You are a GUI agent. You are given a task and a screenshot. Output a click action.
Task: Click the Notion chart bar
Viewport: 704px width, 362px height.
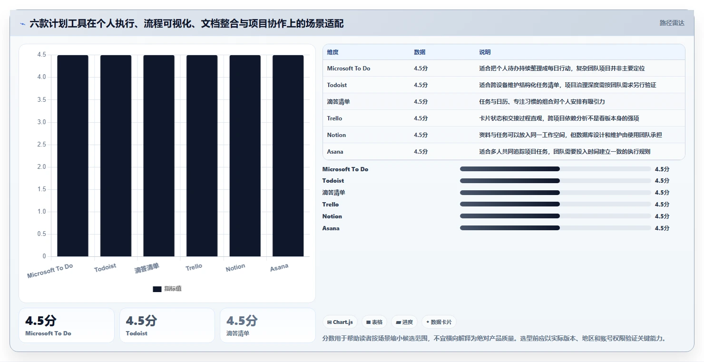click(x=245, y=156)
